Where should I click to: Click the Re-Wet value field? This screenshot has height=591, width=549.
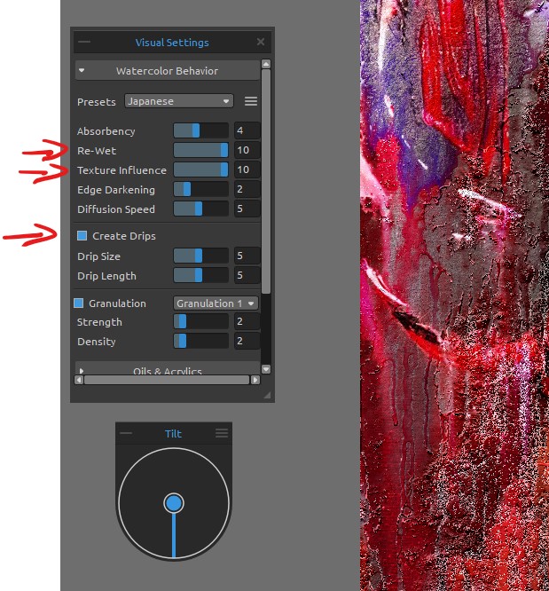click(247, 150)
